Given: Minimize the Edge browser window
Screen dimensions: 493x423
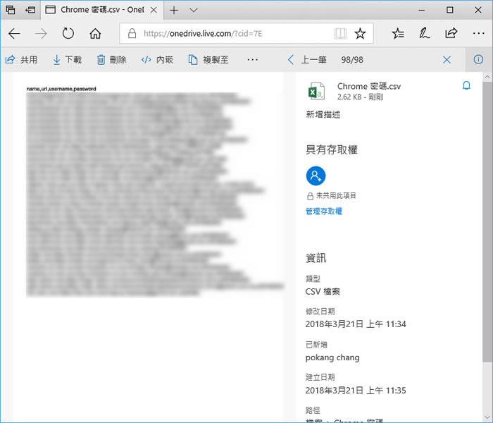Looking at the screenshot, I should 422,10.
